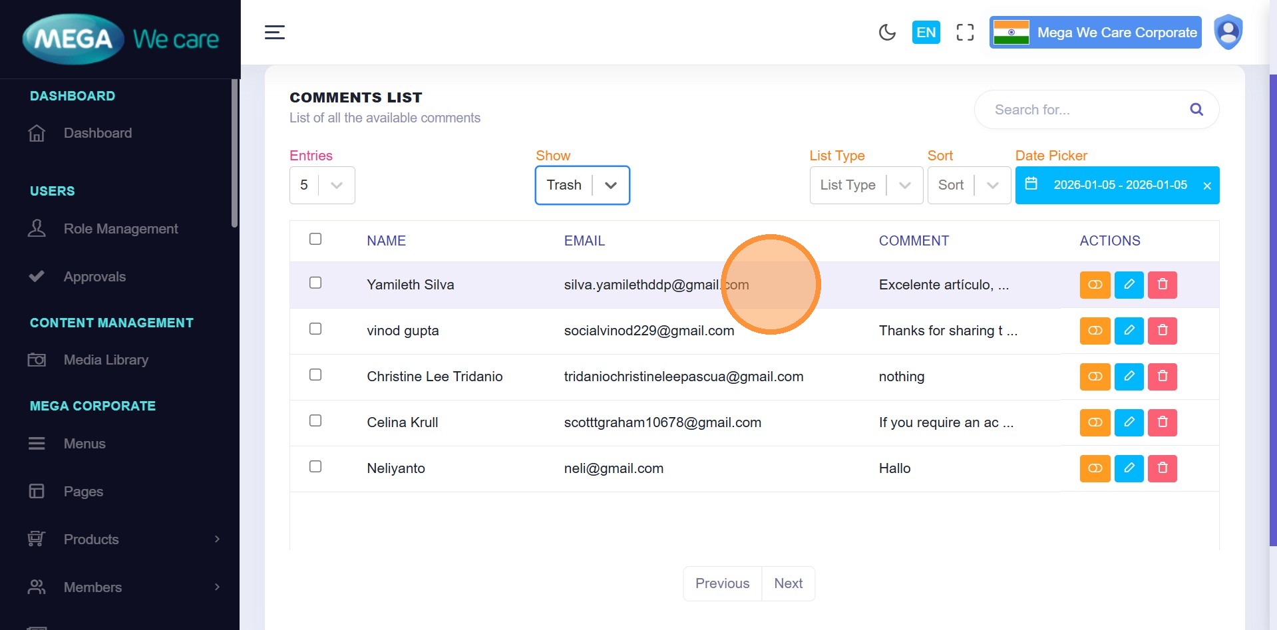Delete vinod gupta's comment

coord(1162,331)
